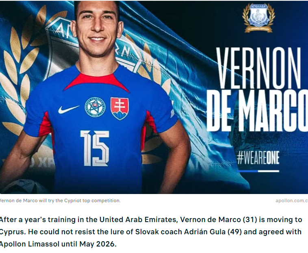Click the player's face in the photo
Viewport: 308px width, 253px height.
(97, 29)
